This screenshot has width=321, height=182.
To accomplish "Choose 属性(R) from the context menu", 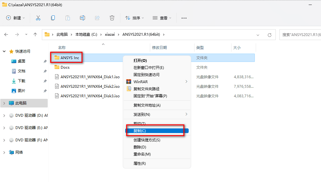I will [x=139, y=163].
